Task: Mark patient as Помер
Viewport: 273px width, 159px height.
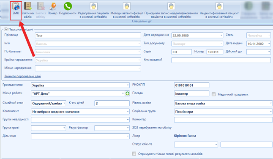Action: pyautogui.click(x=52, y=9)
